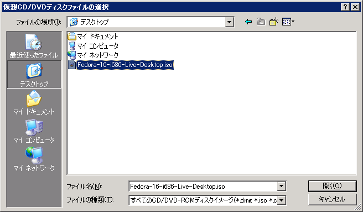Select Fedora-16-i686-Live-Desktop.iso file in list

pos(121,65)
